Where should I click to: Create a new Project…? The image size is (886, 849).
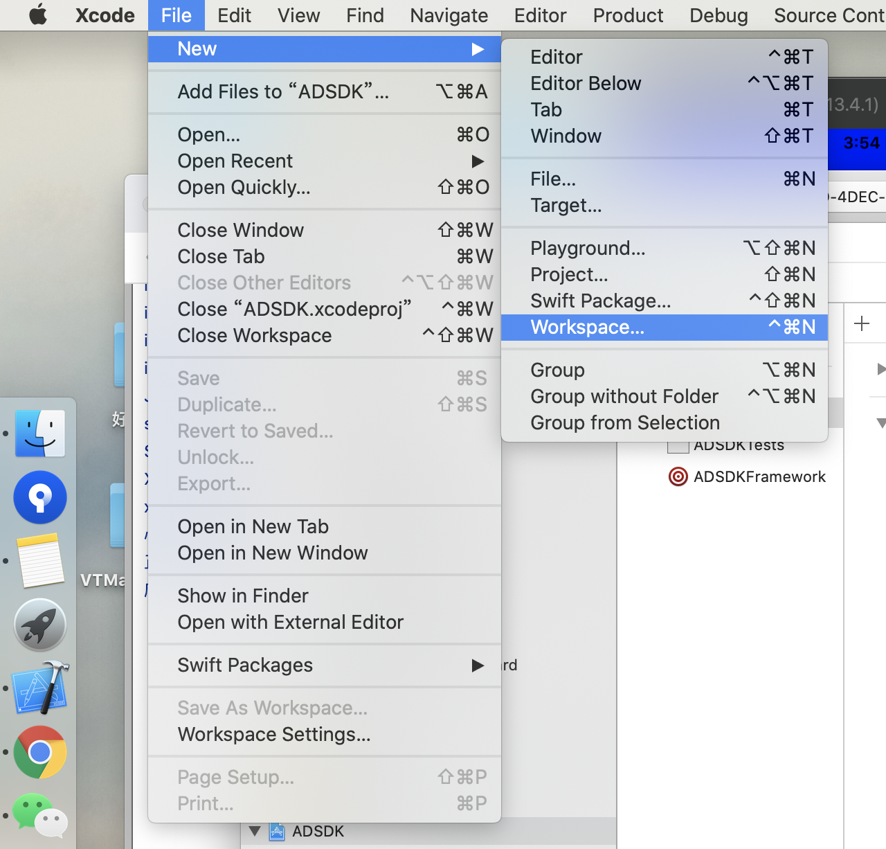(x=664, y=275)
